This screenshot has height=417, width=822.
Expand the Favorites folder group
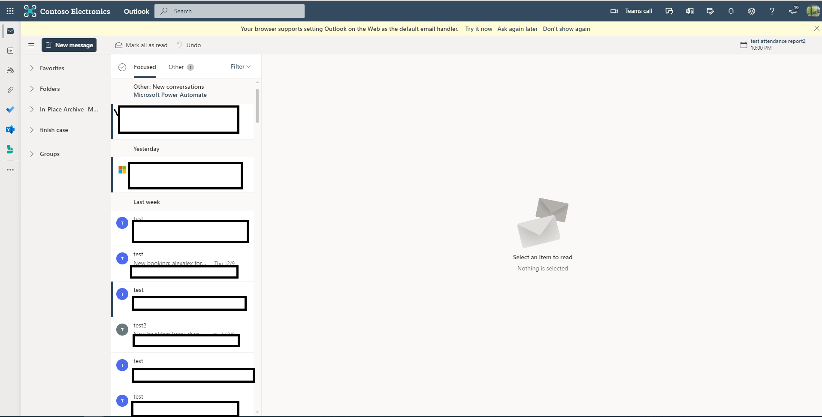(x=32, y=68)
